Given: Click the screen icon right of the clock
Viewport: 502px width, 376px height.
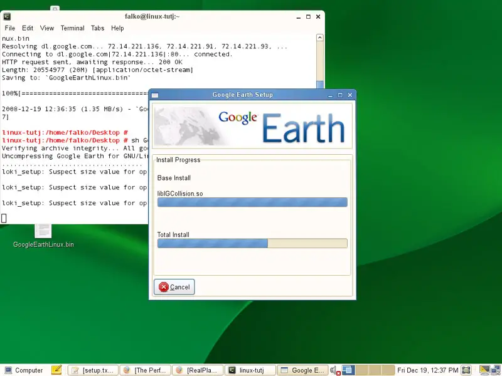Looking at the screenshot, I should tap(466, 370).
